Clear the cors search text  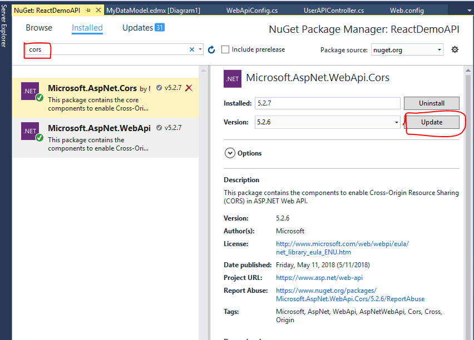pyautogui.click(x=192, y=49)
